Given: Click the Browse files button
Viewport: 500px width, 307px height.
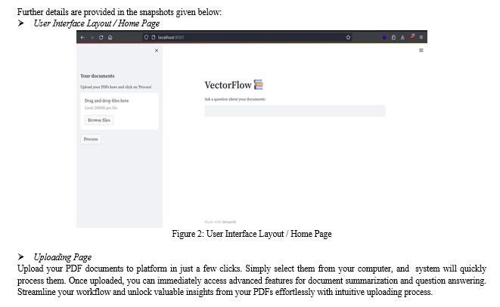Looking at the screenshot, I should point(99,120).
